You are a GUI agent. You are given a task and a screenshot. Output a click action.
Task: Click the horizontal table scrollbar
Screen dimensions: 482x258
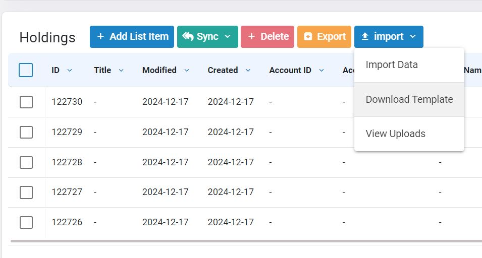pos(246,241)
